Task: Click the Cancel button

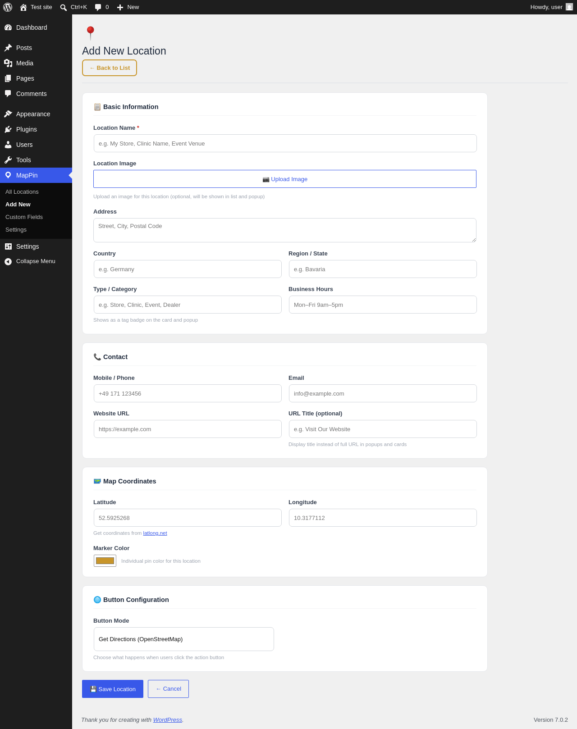Action: click(x=168, y=689)
